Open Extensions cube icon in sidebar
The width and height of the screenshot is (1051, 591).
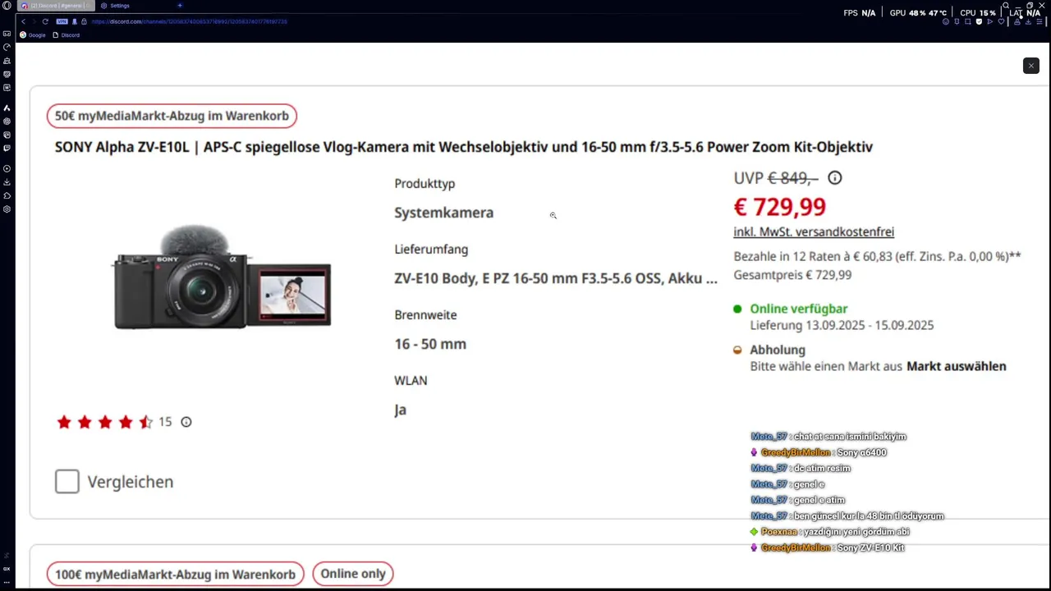tap(7, 195)
